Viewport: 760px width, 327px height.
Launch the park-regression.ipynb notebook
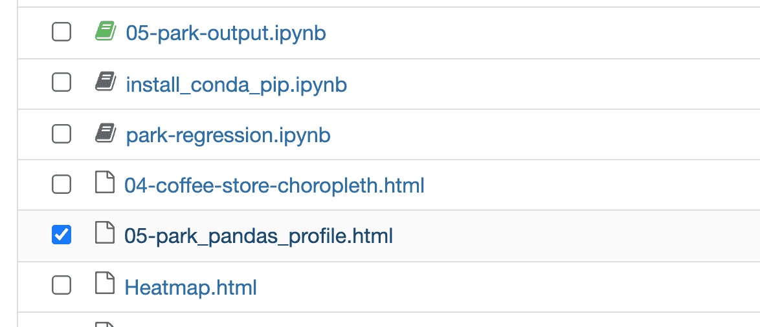coord(228,135)
